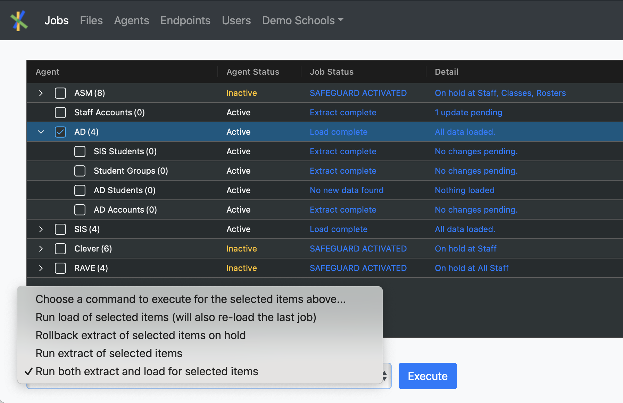Click the colorful X app logo
Screen dimensions: 623x403
click(x=19, y=20)
